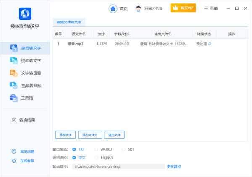
Task: Open the 菜单 hamburger menu
Action: pyautogui.click(x=211, y=8)
